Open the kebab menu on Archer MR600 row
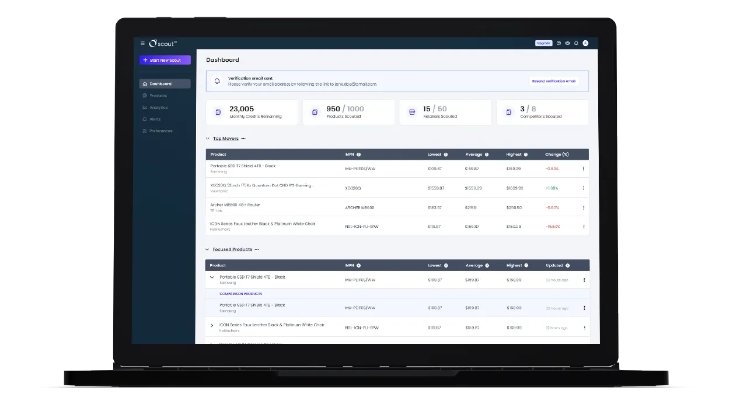The width and height of the screenshot is (747, 408). tap(583, 207)
